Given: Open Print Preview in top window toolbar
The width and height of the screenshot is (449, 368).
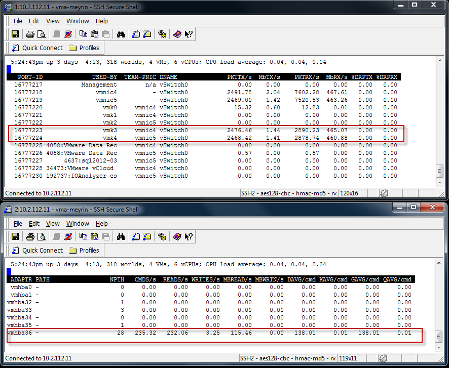Looking at the screenshot, I should point(42,34).
